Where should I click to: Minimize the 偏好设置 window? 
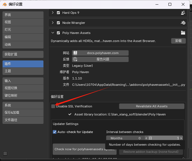click(157, 4)
